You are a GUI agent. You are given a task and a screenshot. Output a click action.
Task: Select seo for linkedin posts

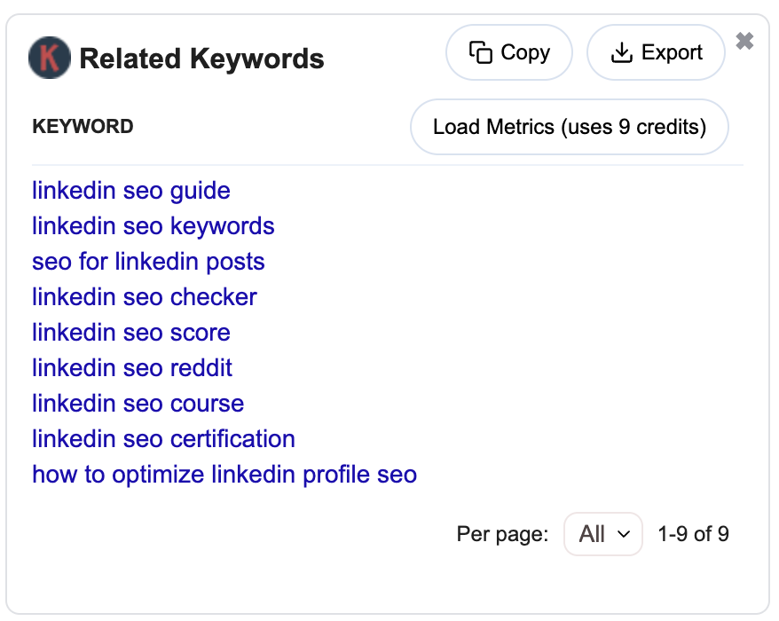tap(148, 262)
